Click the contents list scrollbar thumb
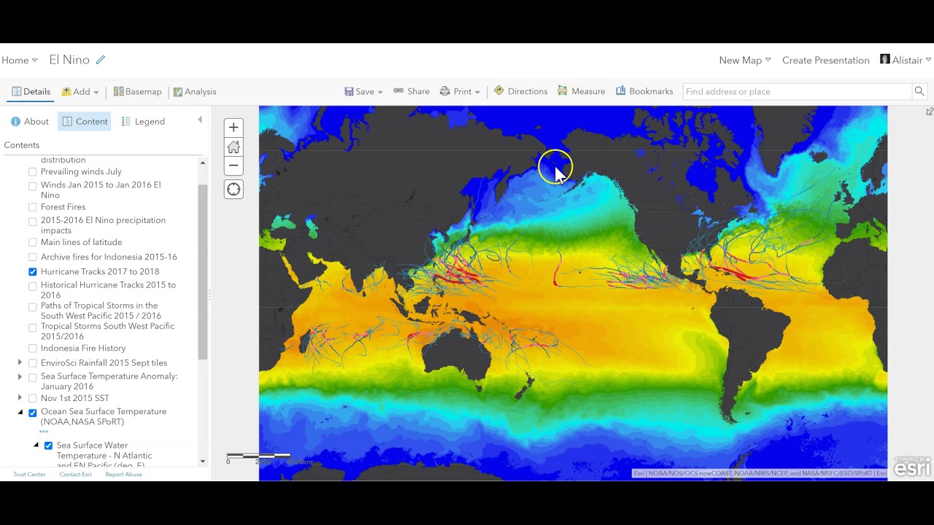The image size is (934, 525). coord(203,272)
